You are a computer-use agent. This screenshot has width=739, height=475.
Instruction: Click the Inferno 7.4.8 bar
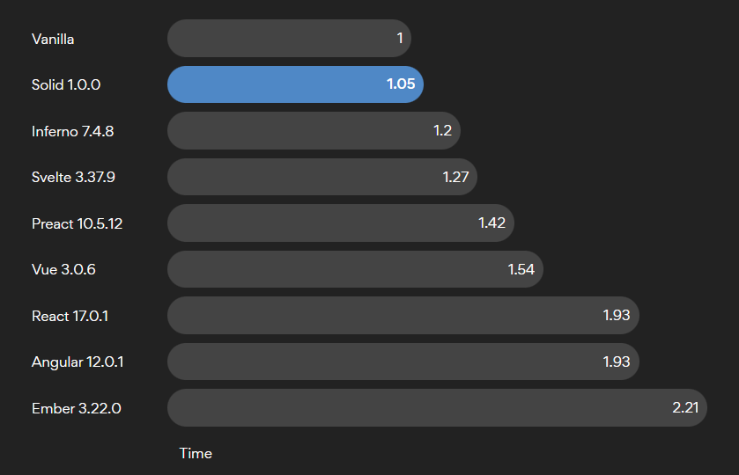click(x=314, y=131)
